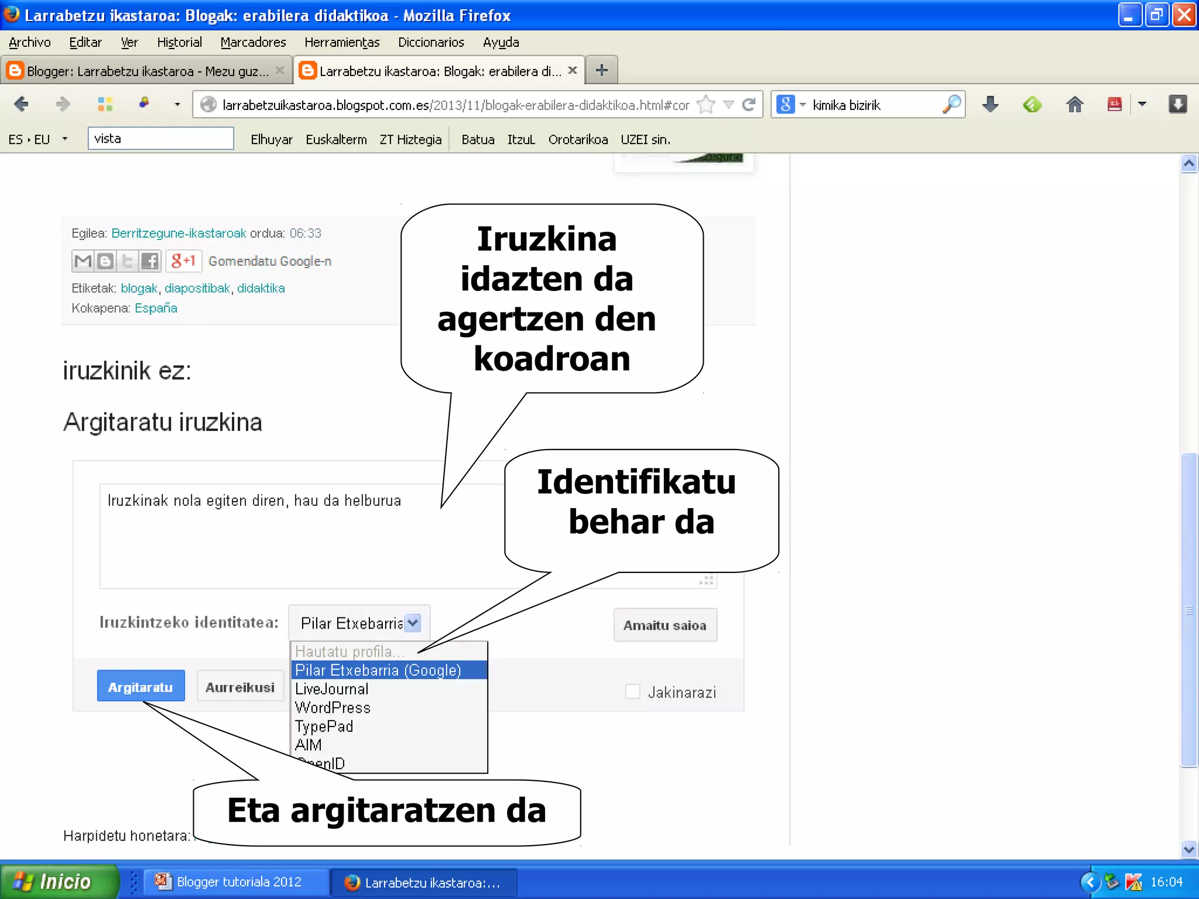Image resolution: width=1199 pixels, height=899 pixels.
Task: Click the Euskalterm toolbar button
Action: click(x=336, y=139)
